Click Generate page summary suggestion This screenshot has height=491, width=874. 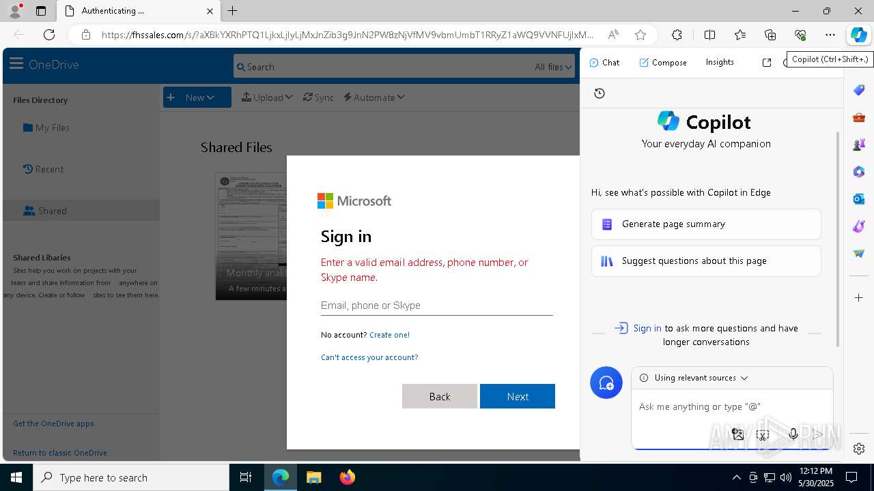[x=706, y=224]
